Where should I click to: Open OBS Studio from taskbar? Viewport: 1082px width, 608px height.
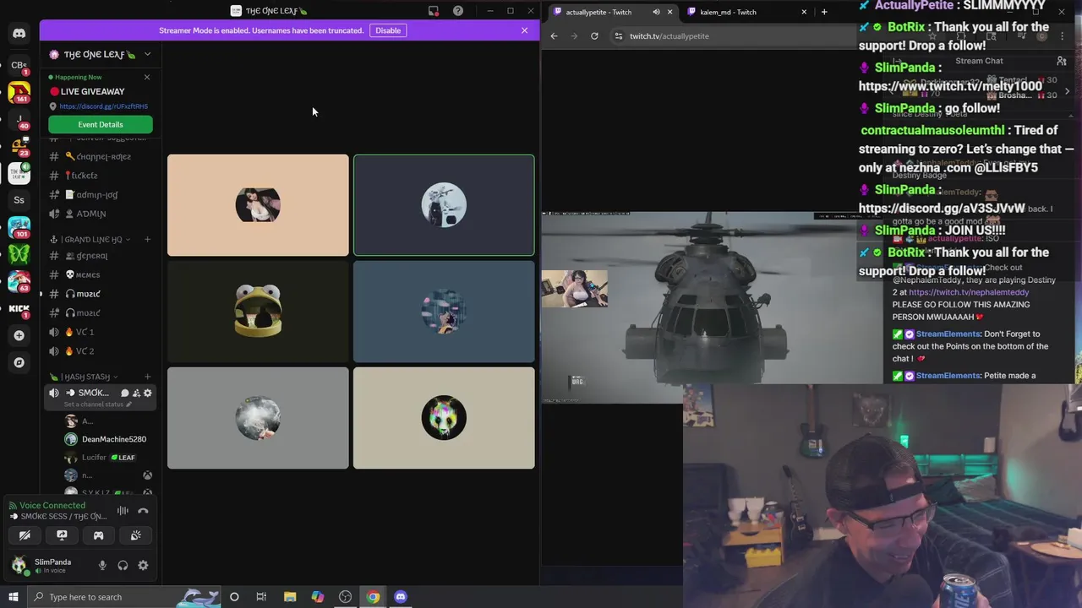[345, 597]
